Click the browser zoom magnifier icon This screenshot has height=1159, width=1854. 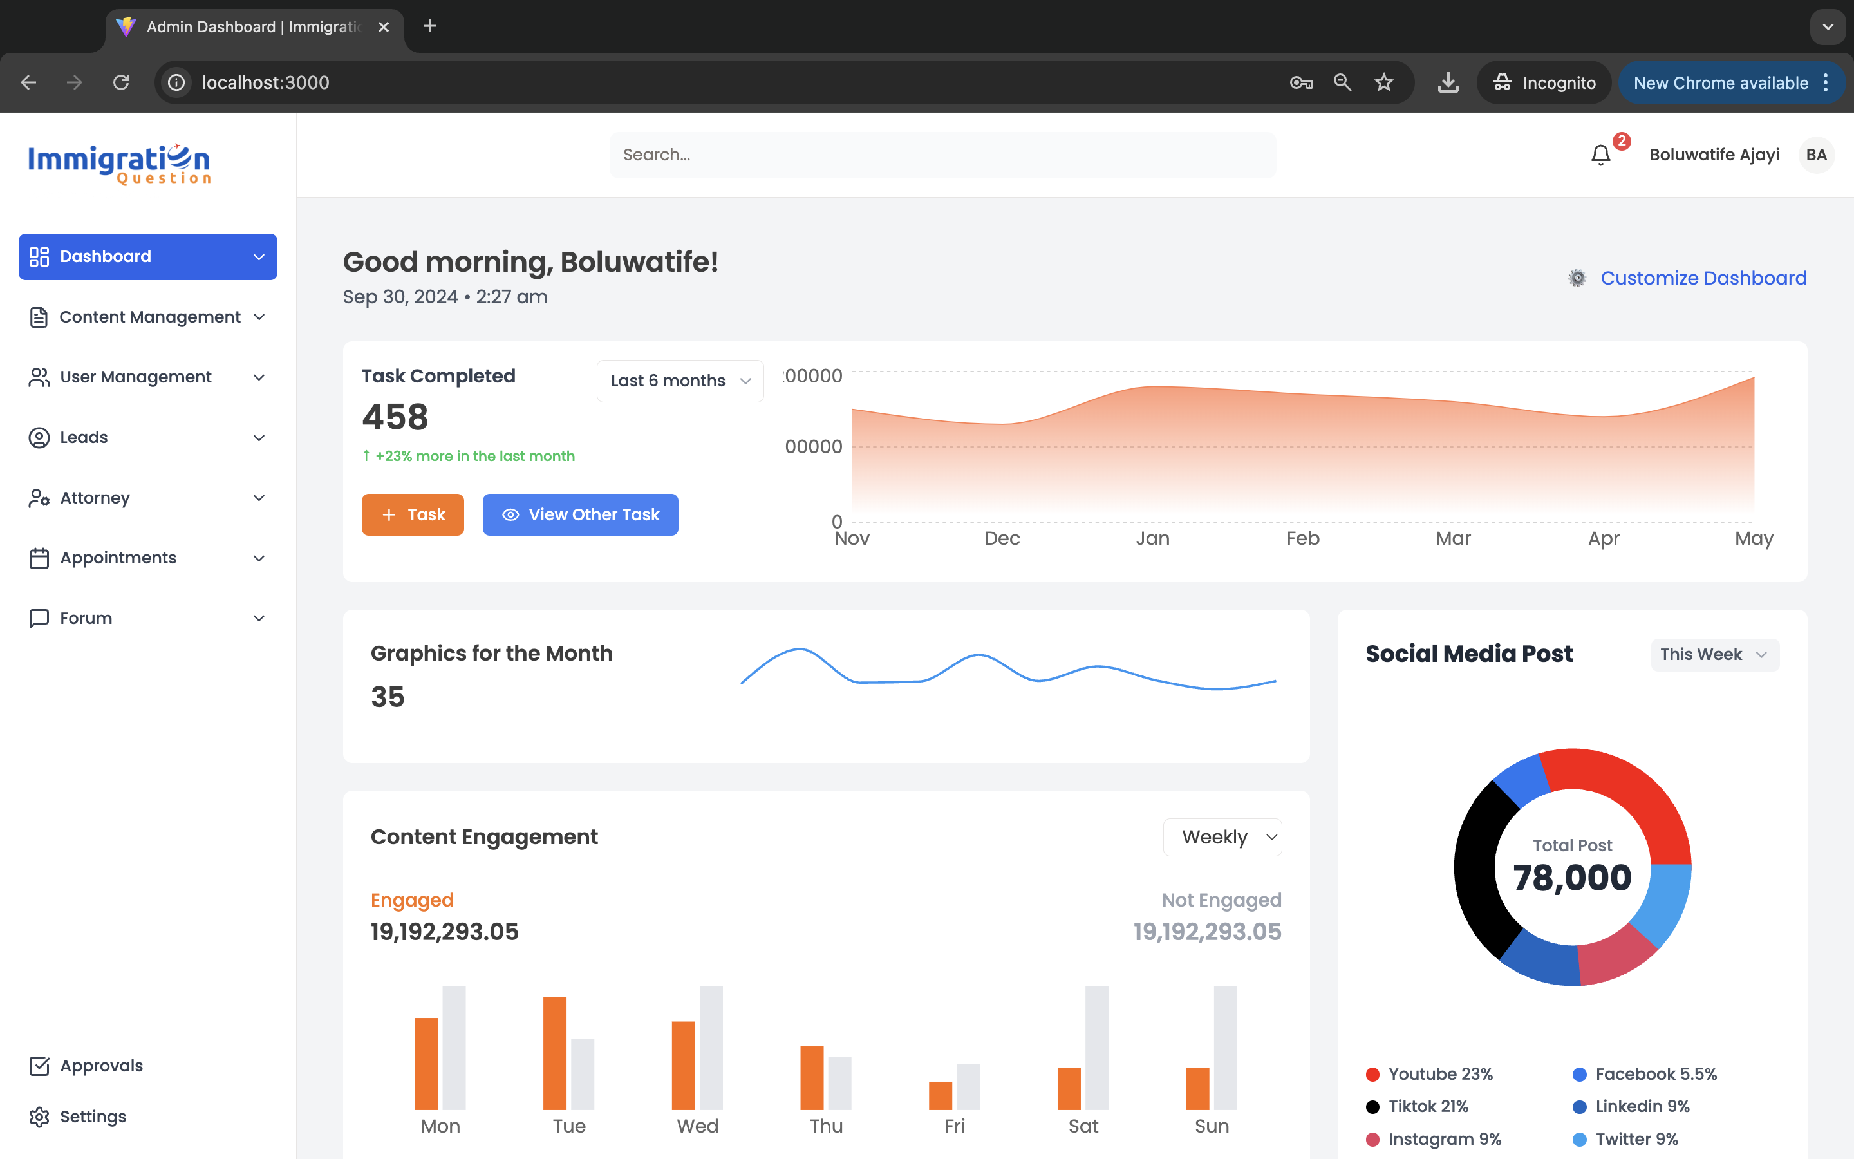coord(1342,83)
